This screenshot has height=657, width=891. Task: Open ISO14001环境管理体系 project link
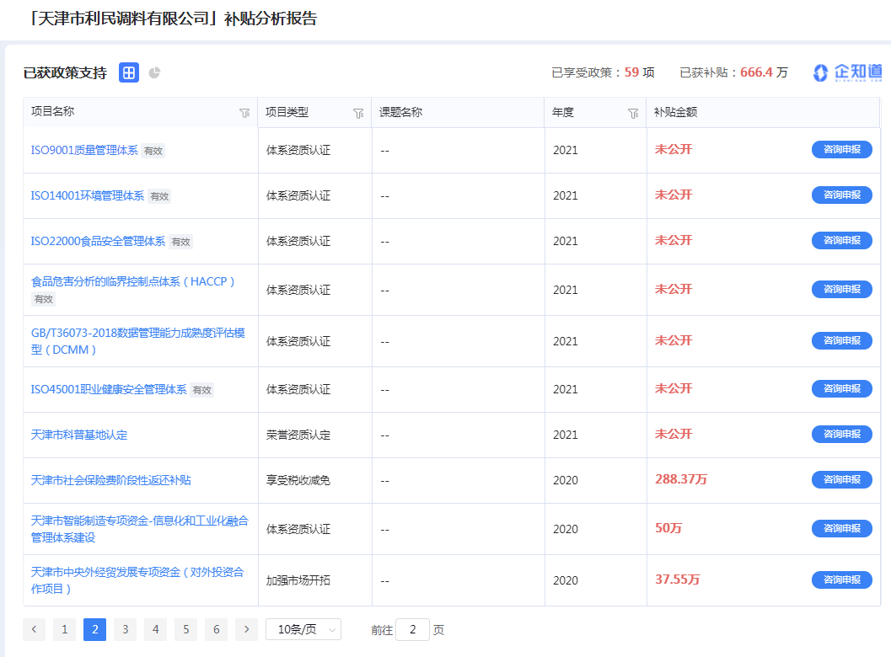pos(88,196)
